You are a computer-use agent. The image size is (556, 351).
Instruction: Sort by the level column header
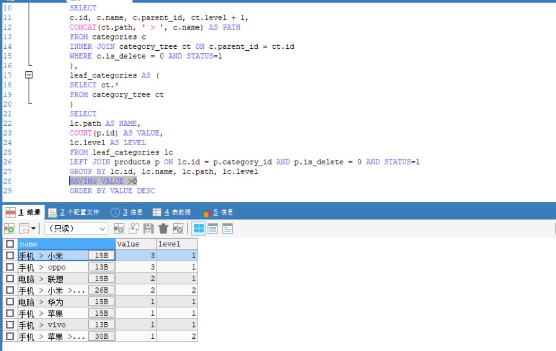[177, 244]
